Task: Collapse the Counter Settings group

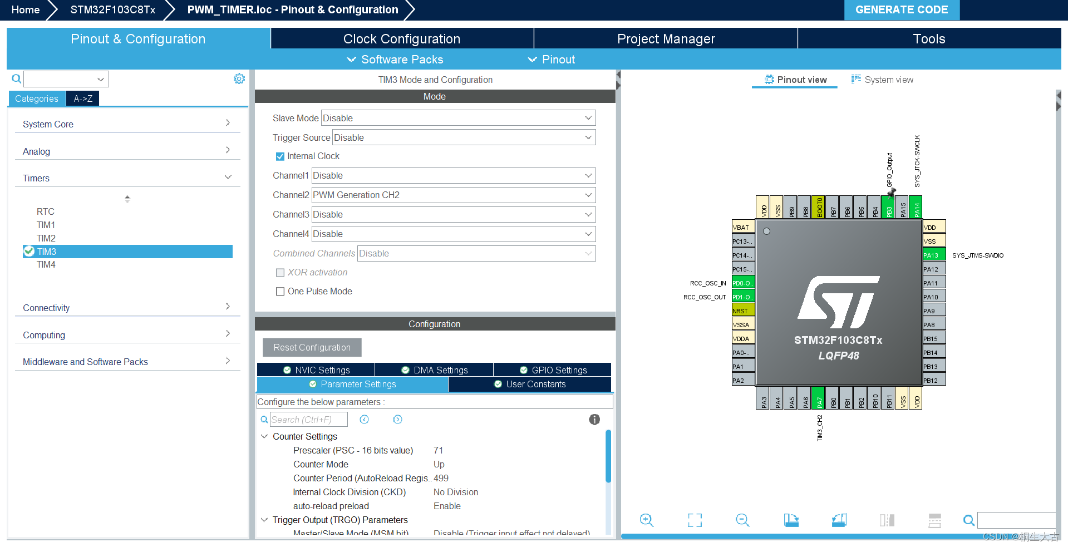Action: (x=264, y=436)
